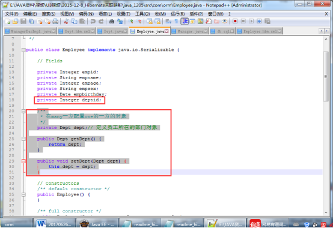Open a file via the folder icon

point(15,21)
